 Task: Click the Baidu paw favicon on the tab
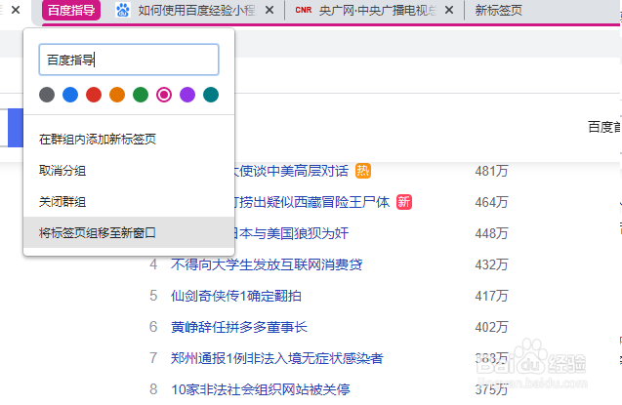coord(123,11)
